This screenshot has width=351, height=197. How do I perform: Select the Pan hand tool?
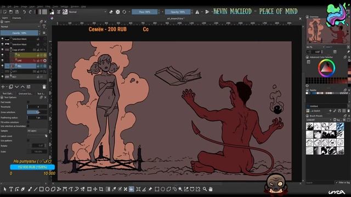(211, 189)
